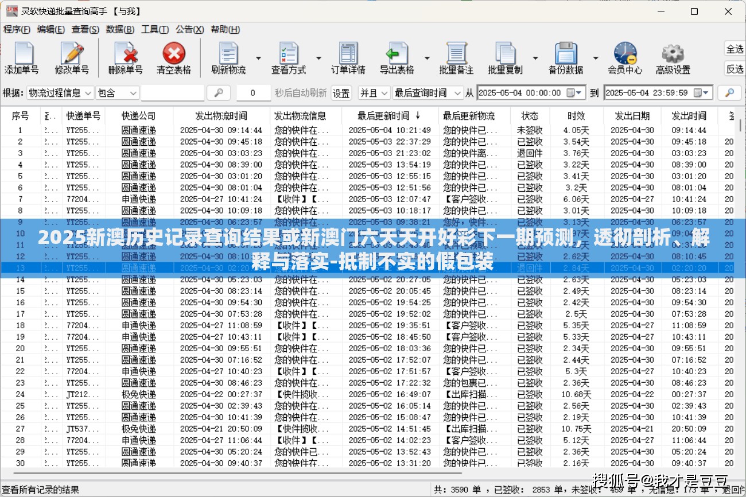The width and height of the screenshot is (746, 497).
Task: Click the 导出表格 icon
Action: 397,58
